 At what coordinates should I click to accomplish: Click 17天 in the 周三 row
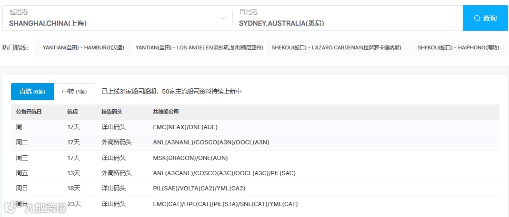[x=73, y=158]
